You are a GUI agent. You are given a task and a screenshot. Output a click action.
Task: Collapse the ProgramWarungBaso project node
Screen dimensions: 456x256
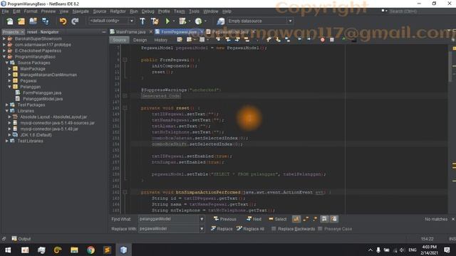tap(4, 57)
